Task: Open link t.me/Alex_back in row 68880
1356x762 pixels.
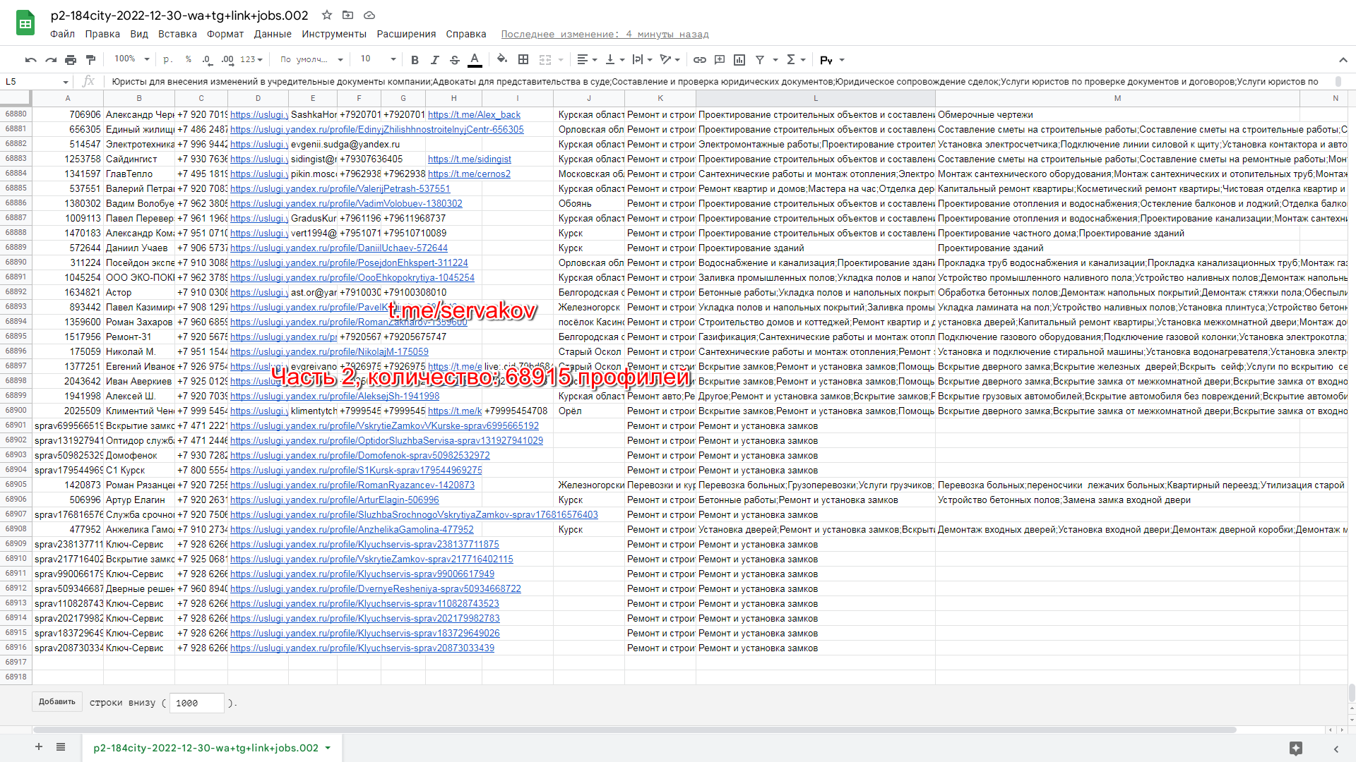Action: (474, 114)
